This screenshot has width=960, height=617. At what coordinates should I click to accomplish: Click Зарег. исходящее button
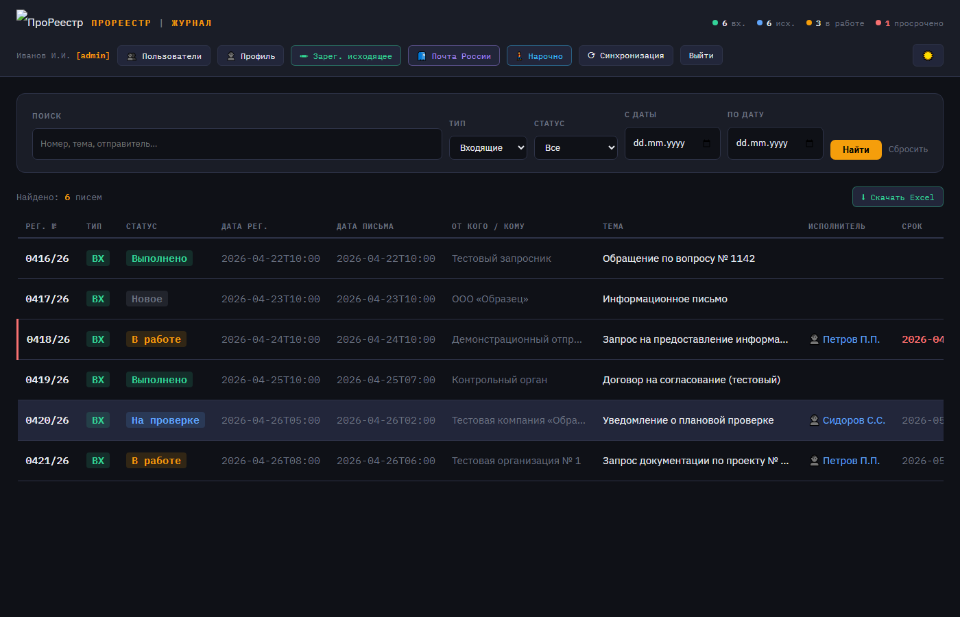tap(346, 56)
